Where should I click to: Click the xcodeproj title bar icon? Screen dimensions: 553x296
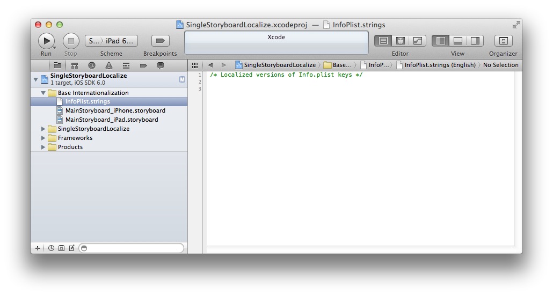[180, 25]
